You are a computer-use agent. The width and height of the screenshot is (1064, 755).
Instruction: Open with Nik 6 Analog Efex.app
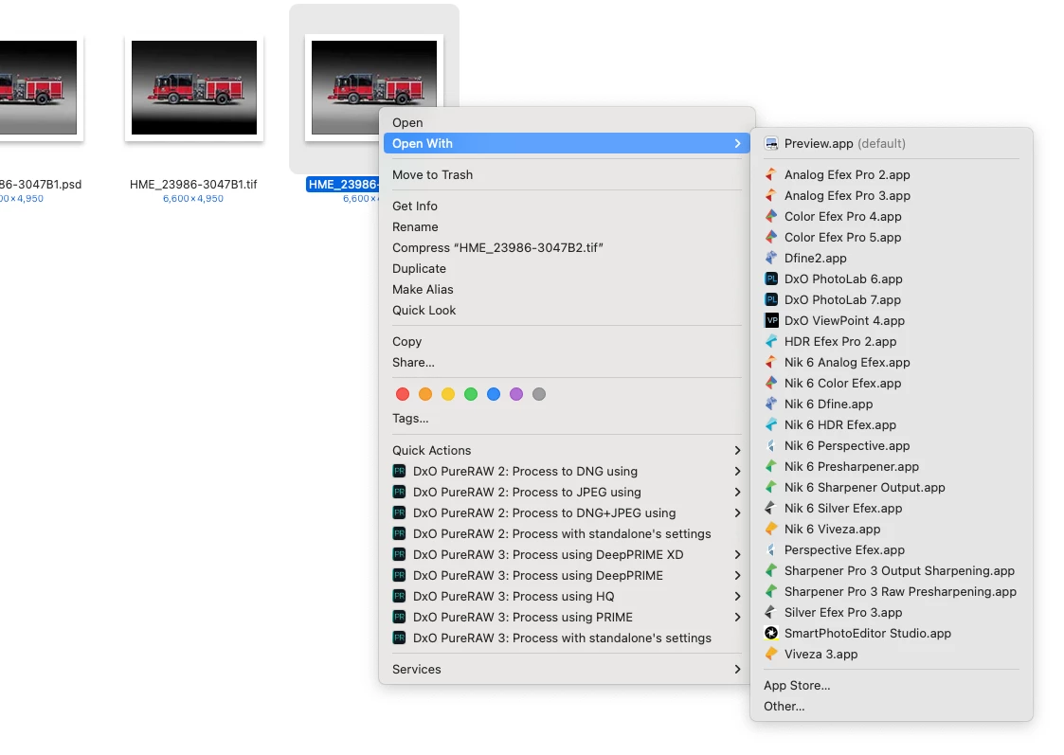click(891, 362)
